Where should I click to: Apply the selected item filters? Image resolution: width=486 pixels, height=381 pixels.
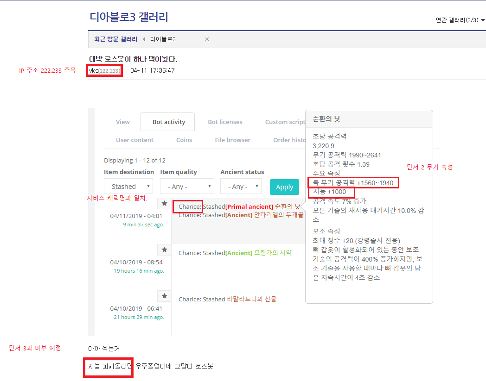(284, 187)
